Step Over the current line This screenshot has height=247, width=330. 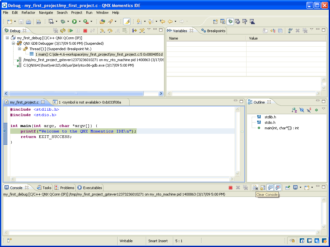click(111, 31)
